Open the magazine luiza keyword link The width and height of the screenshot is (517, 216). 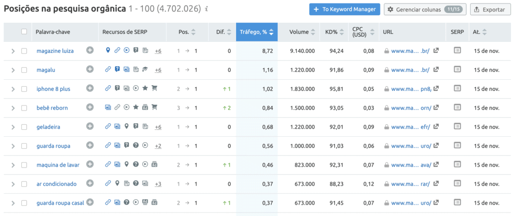pyautogui.click(x=55, y=51)
